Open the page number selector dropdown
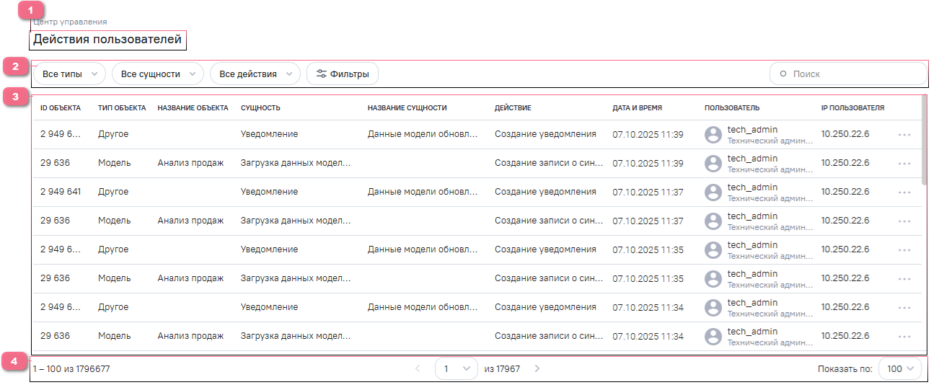 point(456,369)
